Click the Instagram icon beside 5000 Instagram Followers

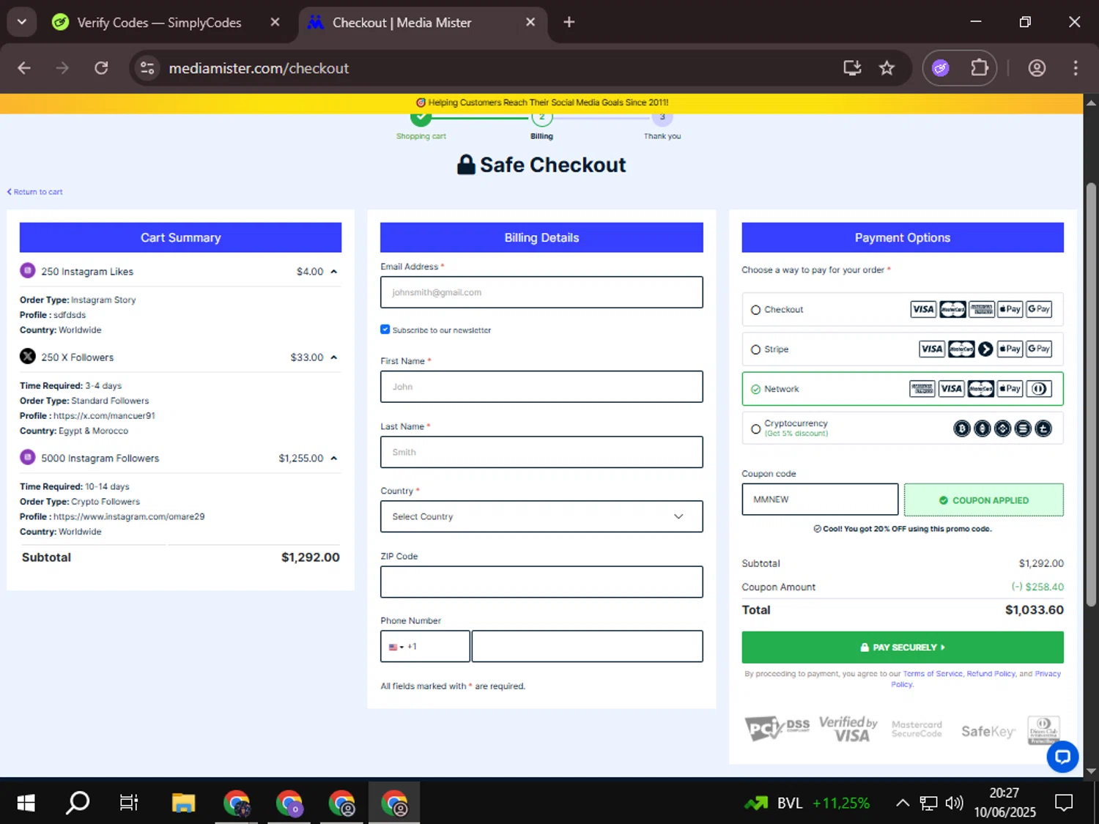28,458
